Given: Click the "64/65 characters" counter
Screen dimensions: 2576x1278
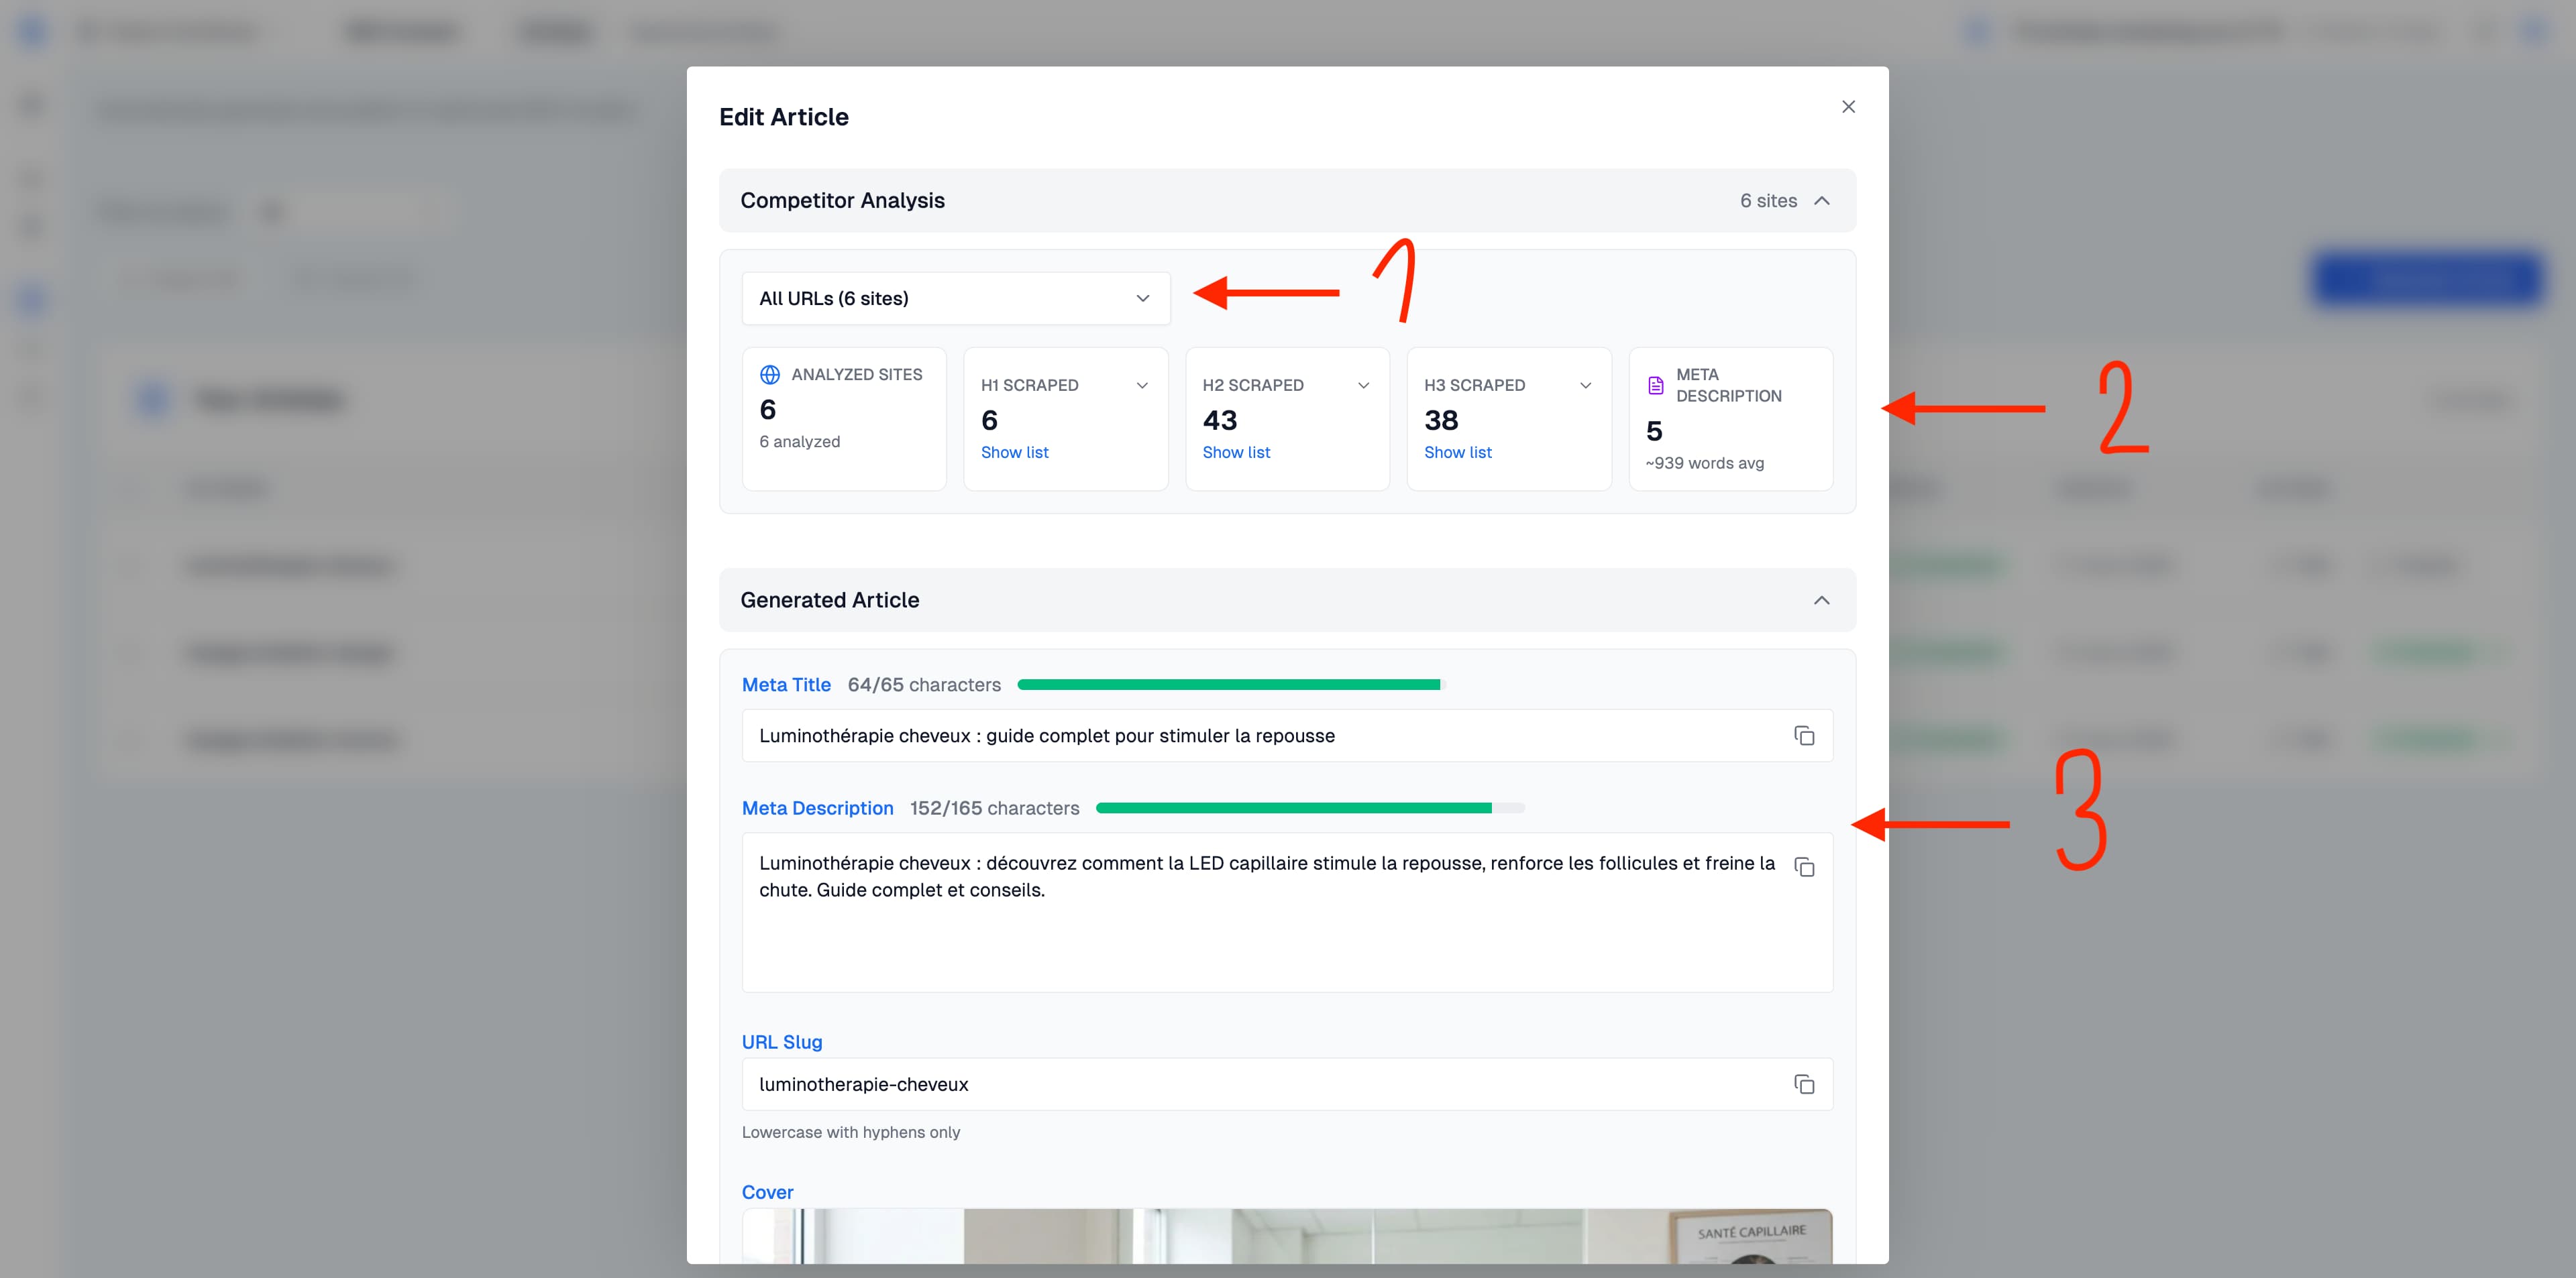Looking at the screenshot, I should (924, 685).
